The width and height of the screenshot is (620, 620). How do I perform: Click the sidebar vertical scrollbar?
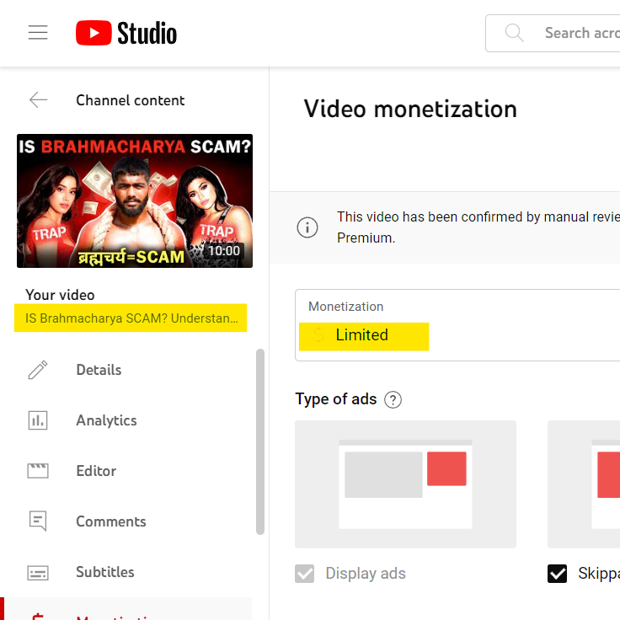pos(260,441)
